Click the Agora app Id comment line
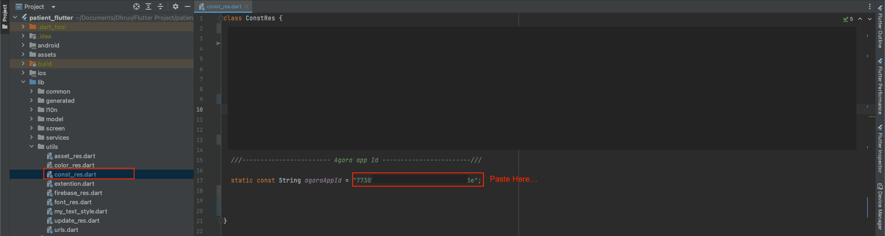This screenshot has height=236, width=885. 356,160
